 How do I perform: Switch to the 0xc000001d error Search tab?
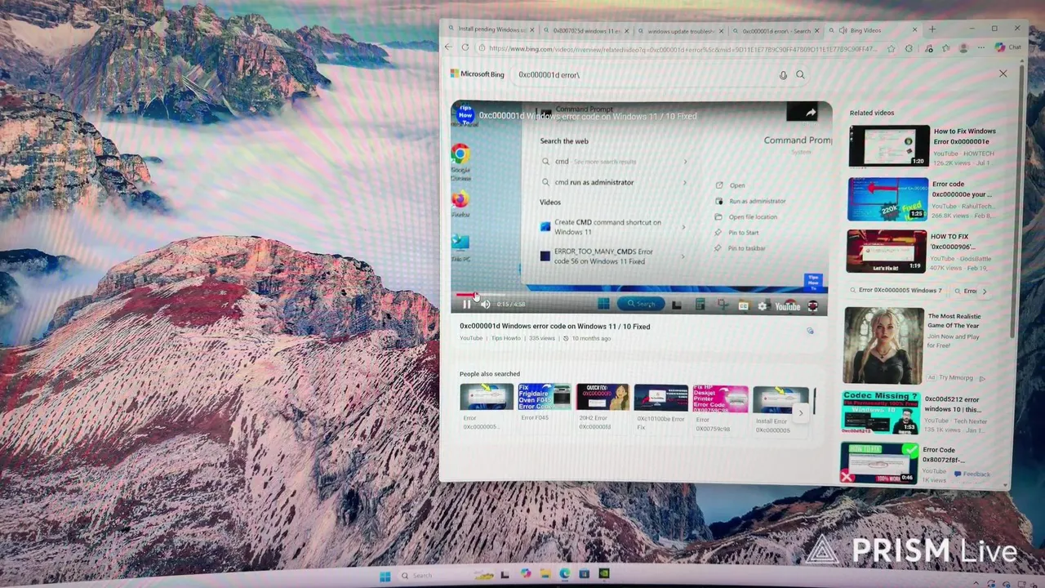tap(775, 31)
